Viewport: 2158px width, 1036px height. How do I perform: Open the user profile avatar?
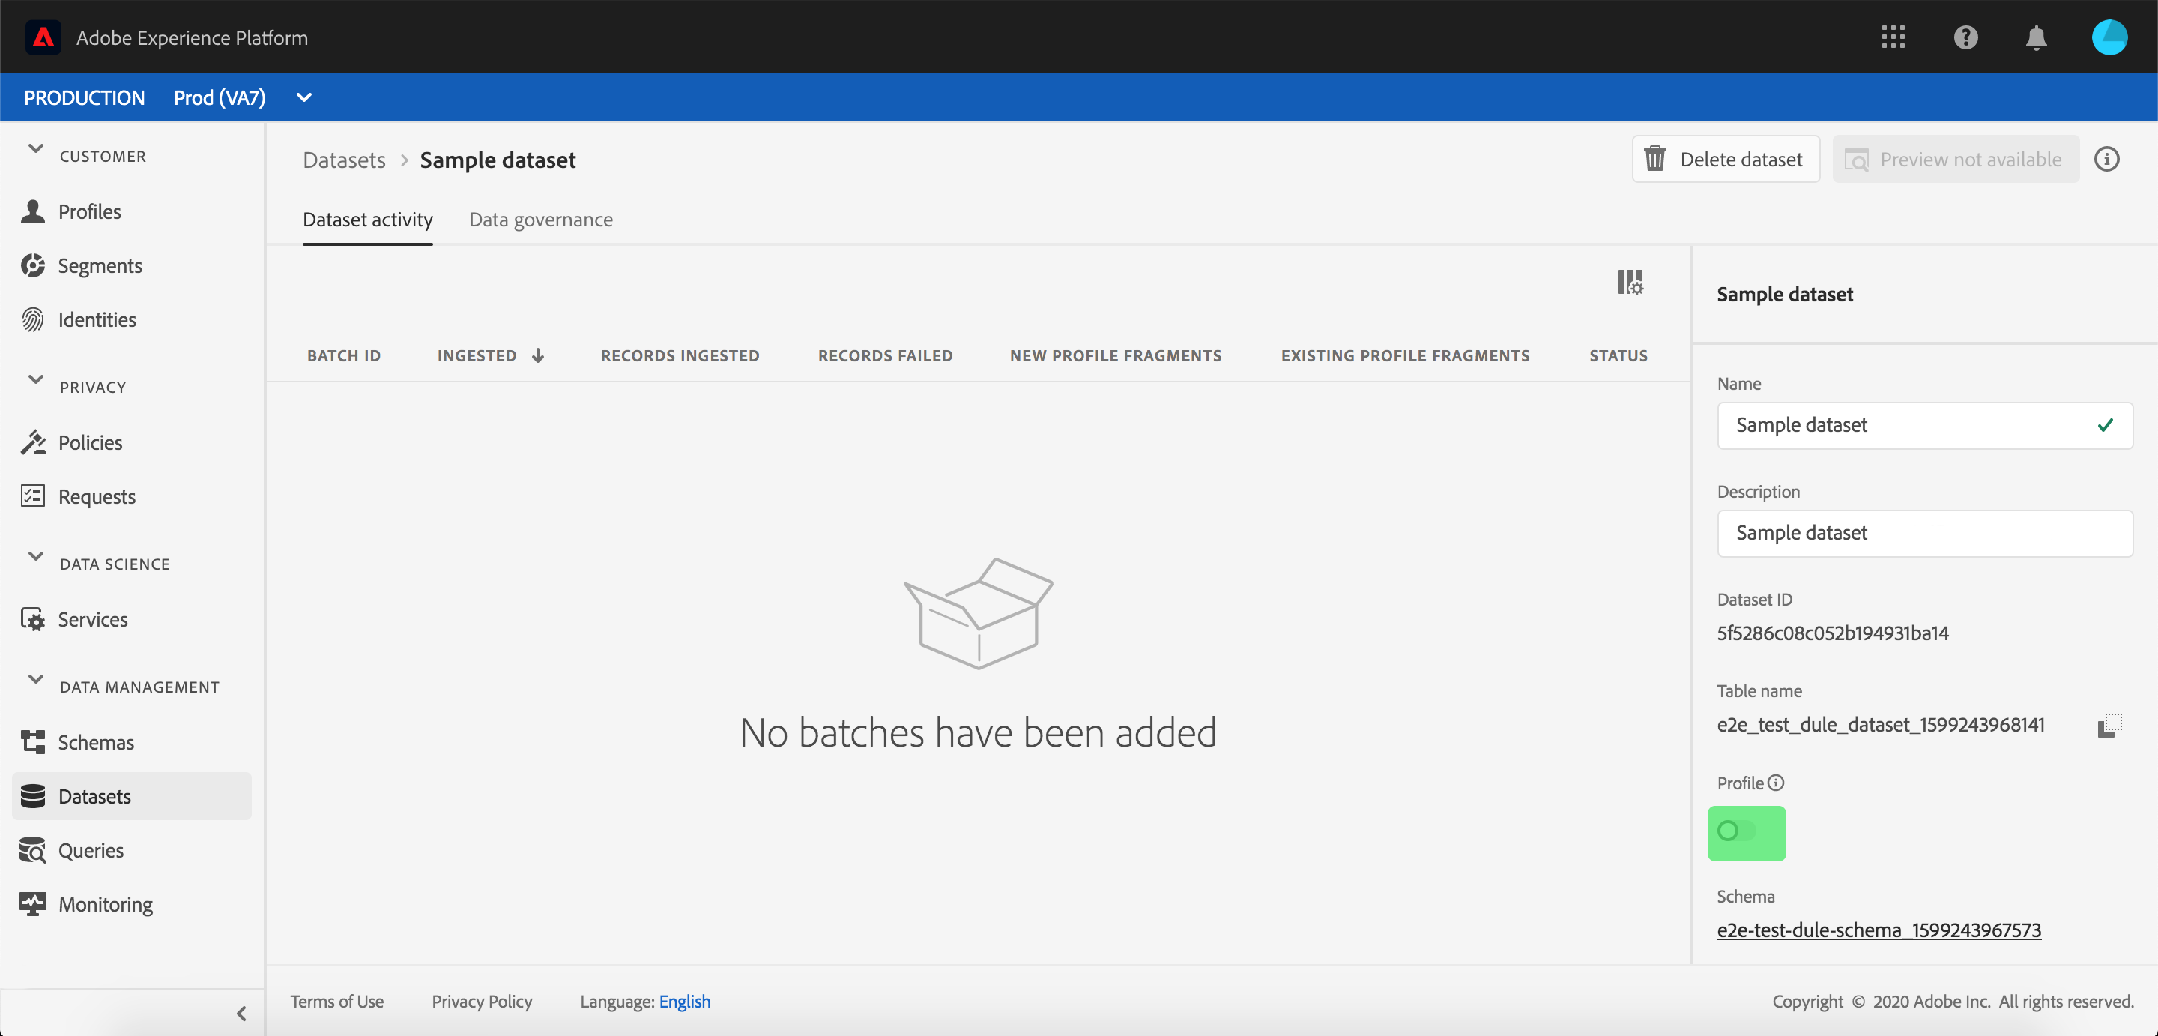[2109, 37]
